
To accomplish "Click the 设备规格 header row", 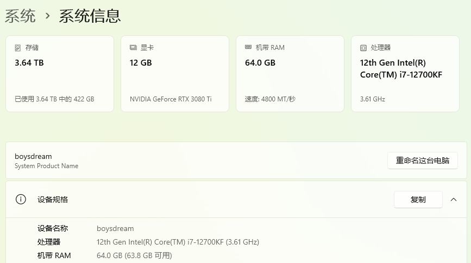I will tap(236, 200).
